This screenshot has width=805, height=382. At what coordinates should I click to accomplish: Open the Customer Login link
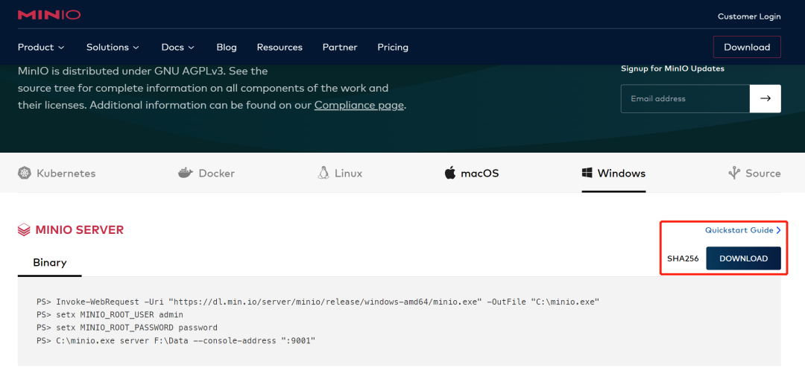pyautogui.click(x=749, y=16)
